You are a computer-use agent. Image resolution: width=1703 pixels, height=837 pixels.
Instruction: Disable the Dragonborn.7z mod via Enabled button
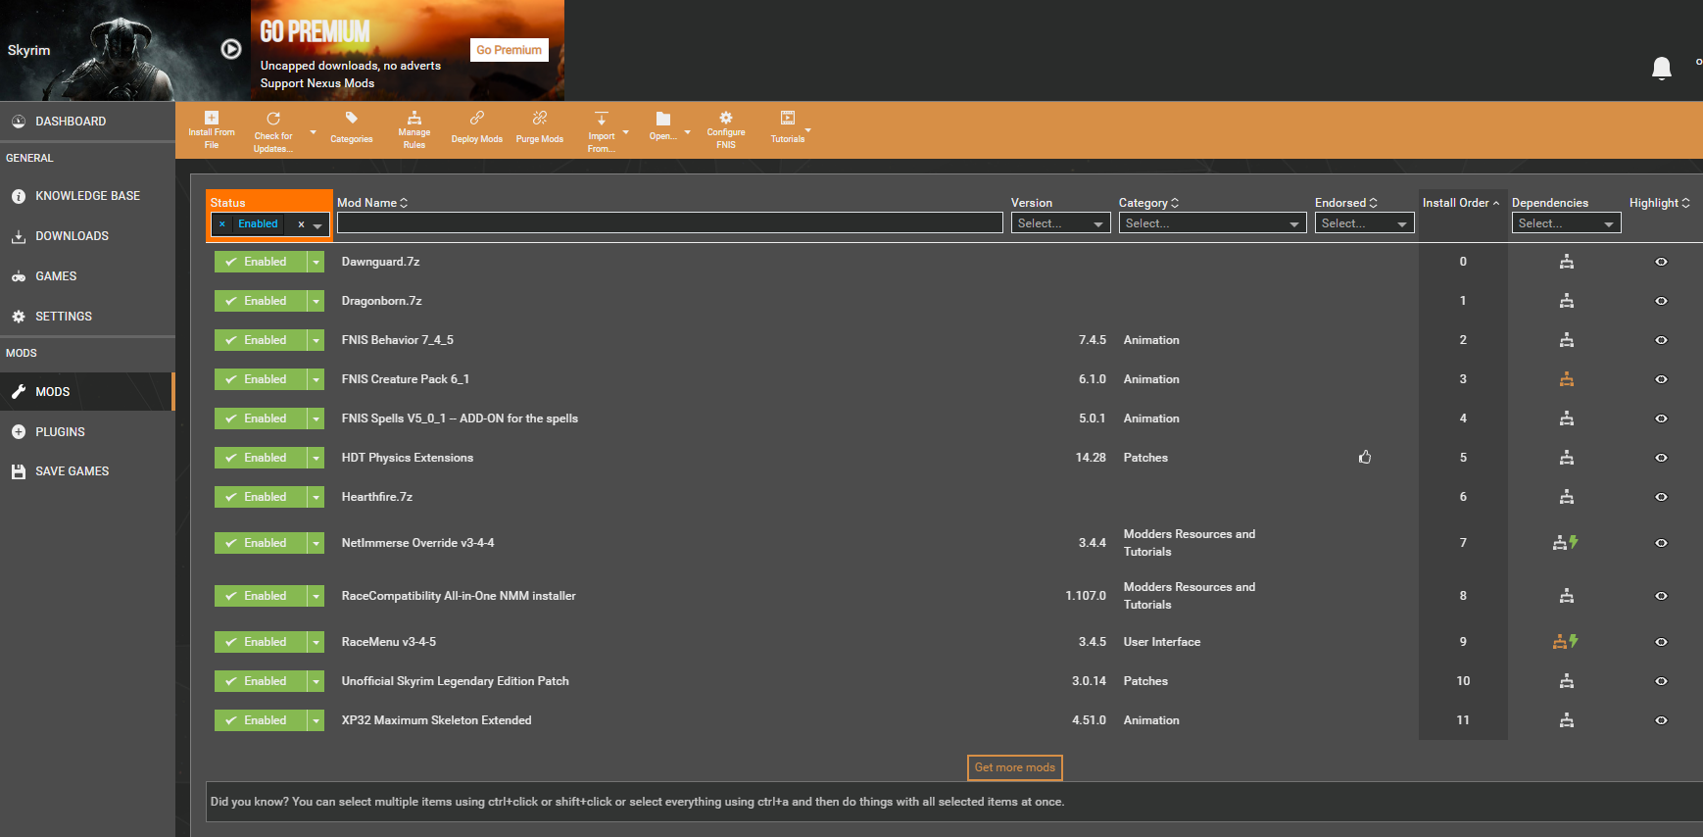point(261,301)
